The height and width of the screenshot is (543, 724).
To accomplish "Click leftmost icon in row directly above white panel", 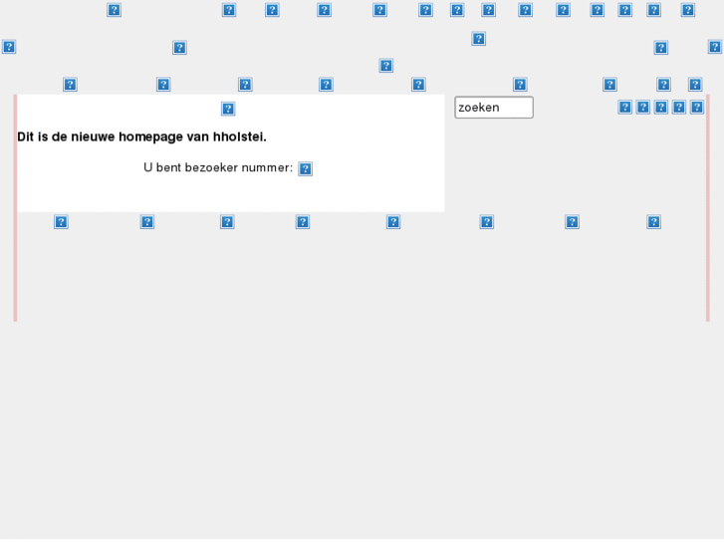I will [x=70, y=85].
